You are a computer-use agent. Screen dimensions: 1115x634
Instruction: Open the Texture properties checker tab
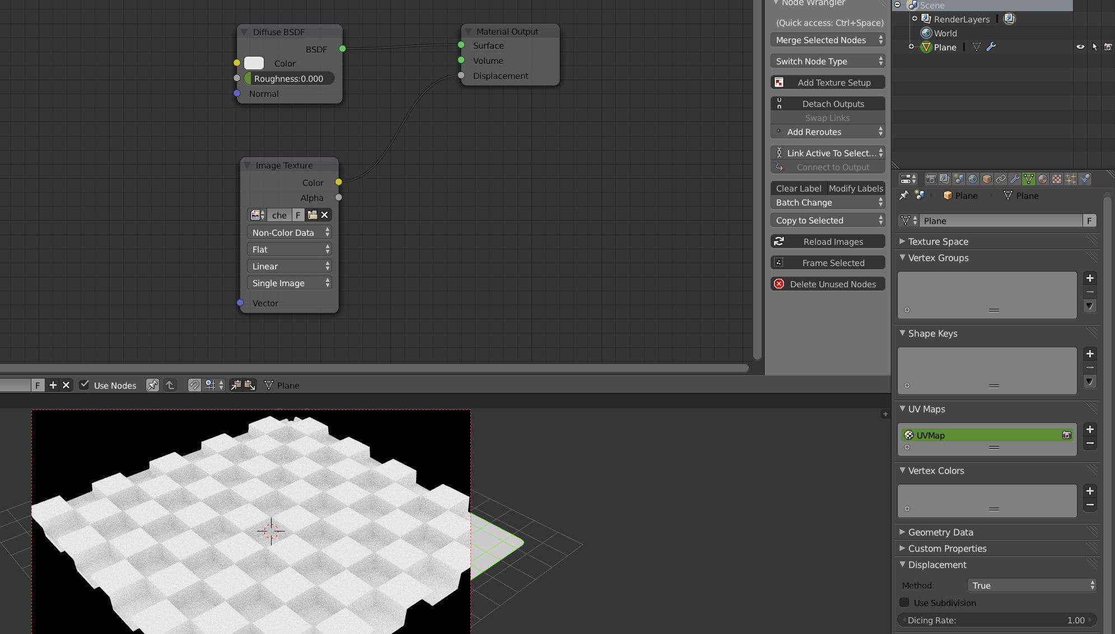click(1057, 179)
